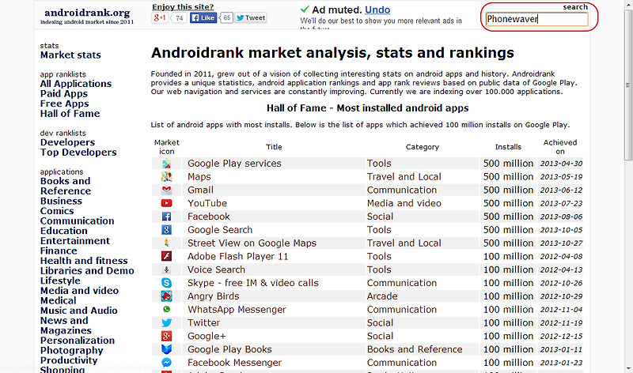Click the Twitter bird icon in table
This screenshot has width=633, height=373.
166,322
